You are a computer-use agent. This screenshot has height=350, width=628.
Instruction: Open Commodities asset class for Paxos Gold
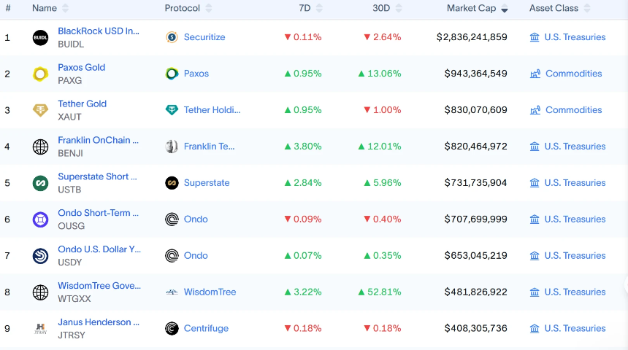pos(573,74)
